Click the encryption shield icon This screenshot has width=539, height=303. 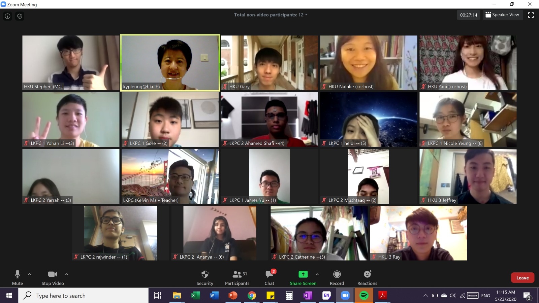[20, 16]
